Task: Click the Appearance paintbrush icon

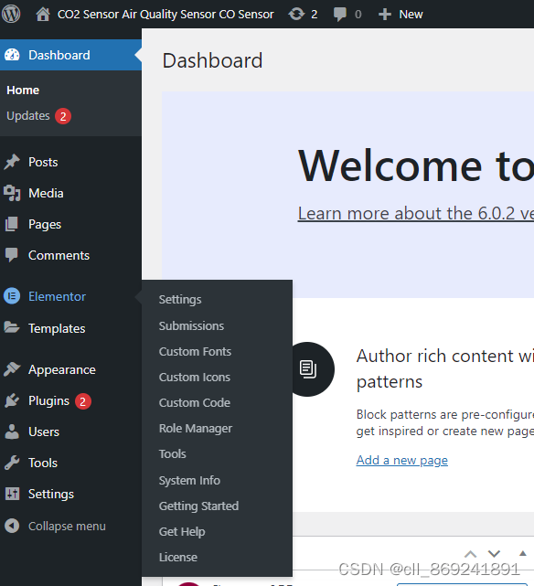Action: click(12, 369)
